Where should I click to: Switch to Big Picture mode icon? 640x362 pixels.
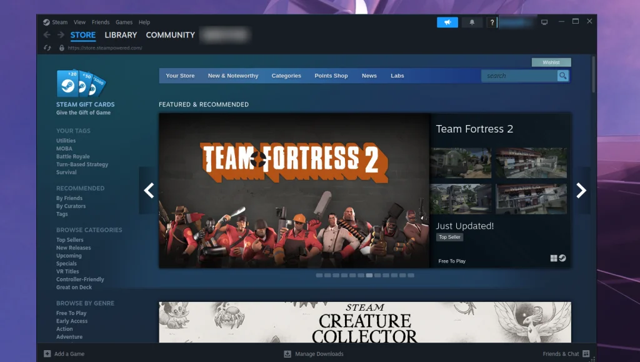[544, 22]
